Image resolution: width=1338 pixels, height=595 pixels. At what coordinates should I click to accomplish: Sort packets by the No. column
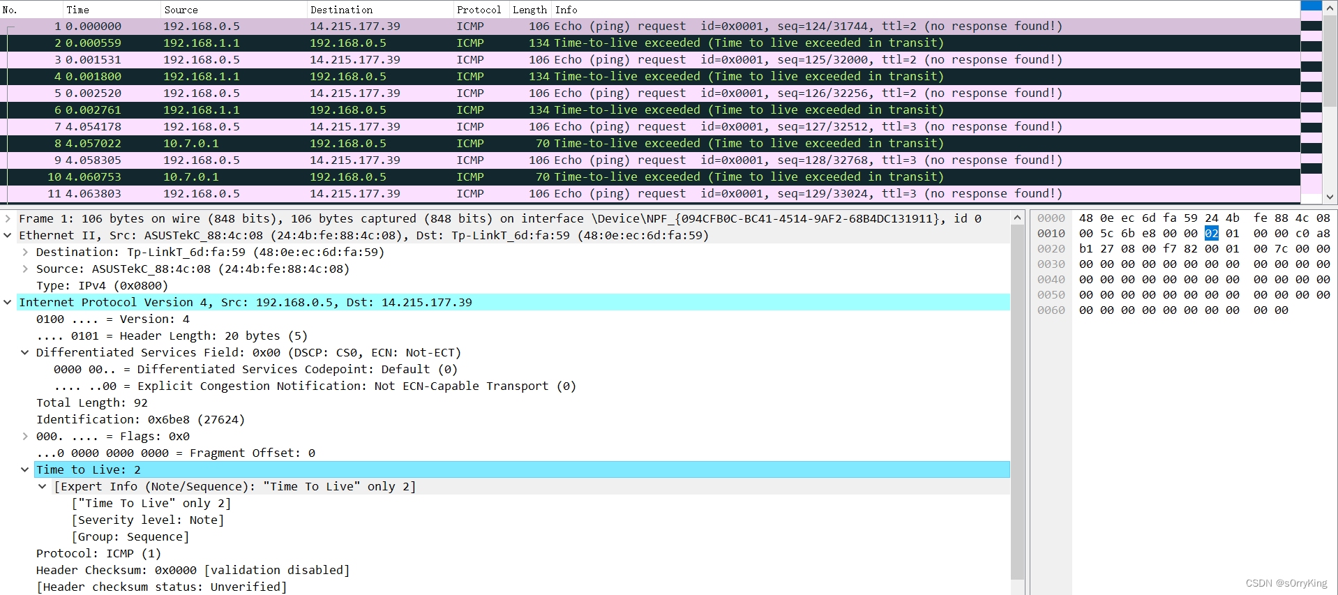[31, 10]
